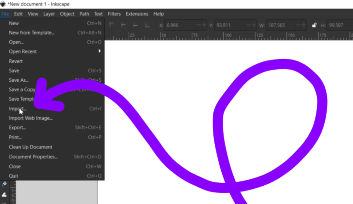This screenshot has width=353, height=204.
Task: Toggle the width and height ratio lock
Action: coord(314,25)
